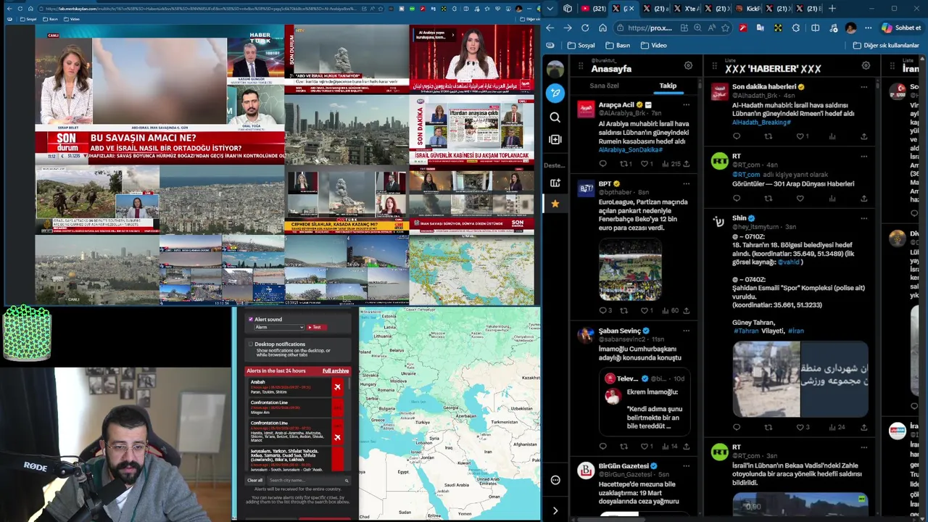The width and height of the screenshot is (928, 522).
Task: Open HABERLER column settings gear
Action: 866,66
